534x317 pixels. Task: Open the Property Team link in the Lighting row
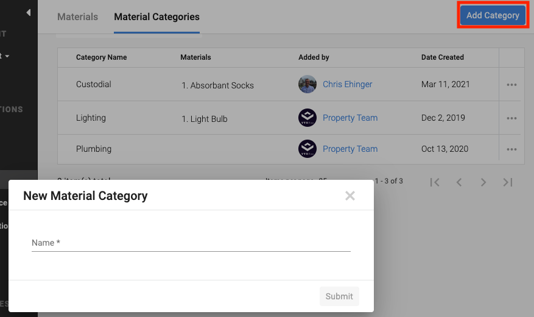350,118
